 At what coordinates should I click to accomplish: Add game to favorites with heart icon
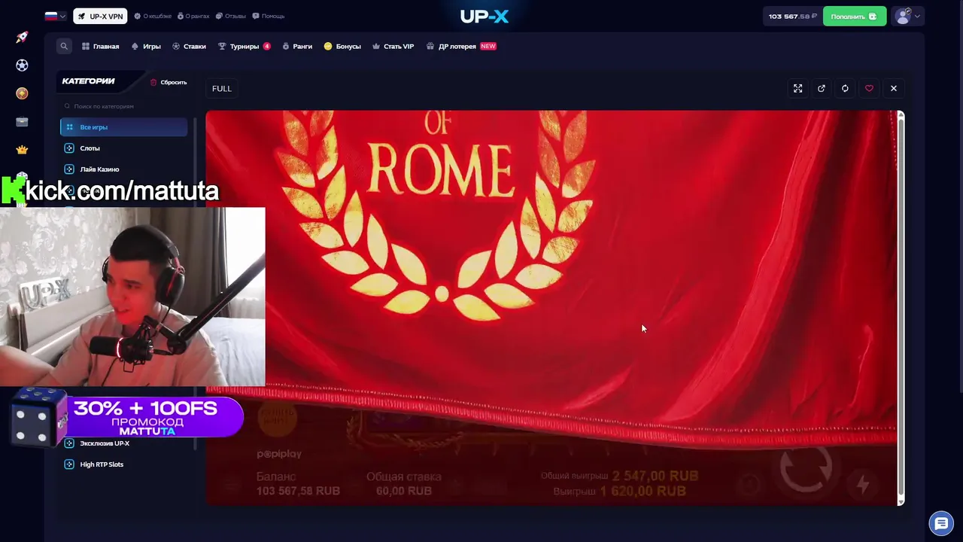pos(869,88)
